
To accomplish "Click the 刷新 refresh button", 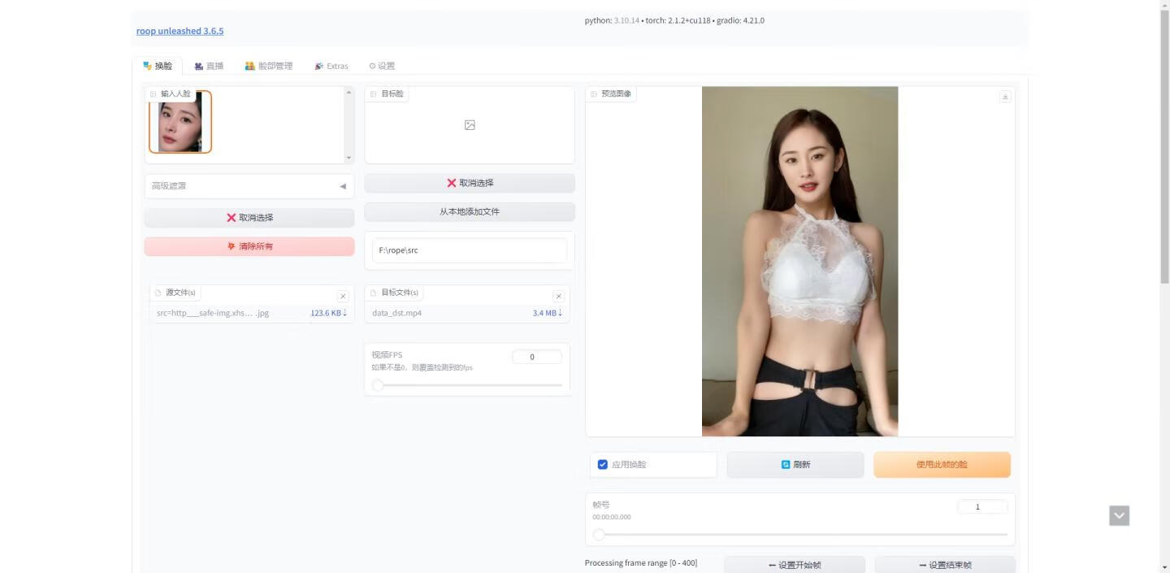I will pyautogui.click(x=795, y=465).
